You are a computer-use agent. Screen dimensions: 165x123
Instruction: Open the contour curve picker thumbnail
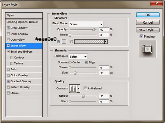point(73,88)
